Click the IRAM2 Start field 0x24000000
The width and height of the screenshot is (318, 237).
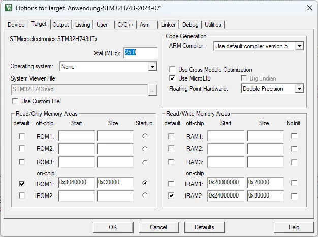(226, 196)
